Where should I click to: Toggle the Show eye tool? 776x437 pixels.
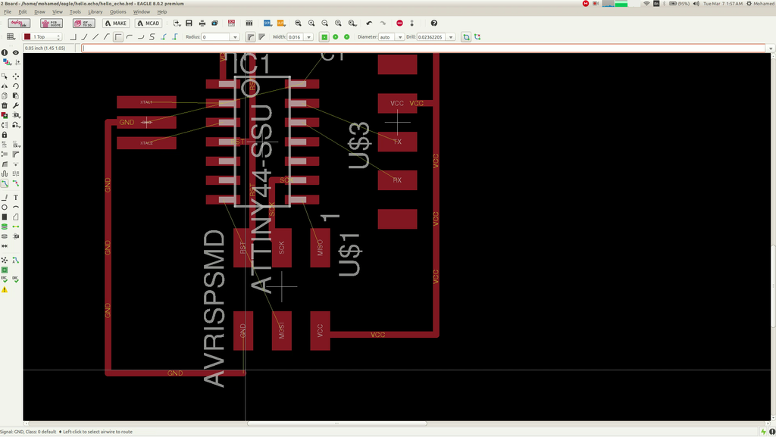pyautogui.click(x=16, y=52)
